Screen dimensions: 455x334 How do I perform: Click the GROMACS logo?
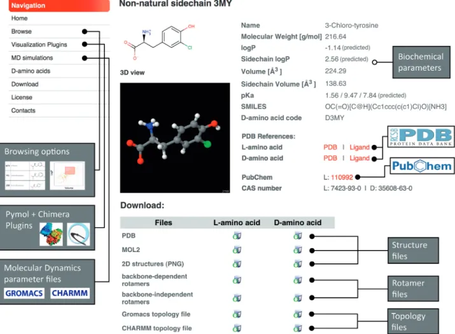coord(24,293)
